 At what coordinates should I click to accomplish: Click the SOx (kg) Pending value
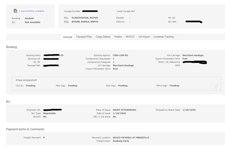tap(123, 86)
